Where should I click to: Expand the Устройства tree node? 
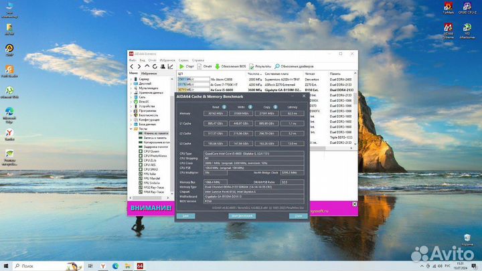pos(131,106)
